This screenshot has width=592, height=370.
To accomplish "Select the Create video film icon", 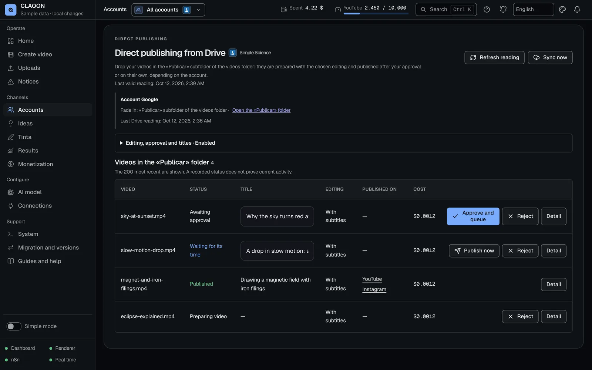I will click(x=11, y=54).
